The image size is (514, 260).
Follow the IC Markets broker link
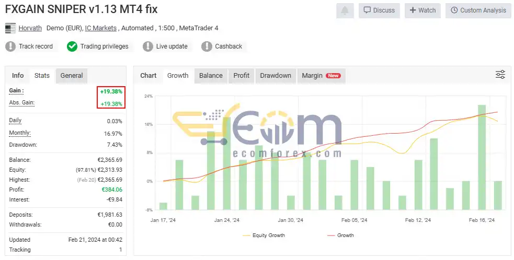pyautogui.click(x=100, y=28)
